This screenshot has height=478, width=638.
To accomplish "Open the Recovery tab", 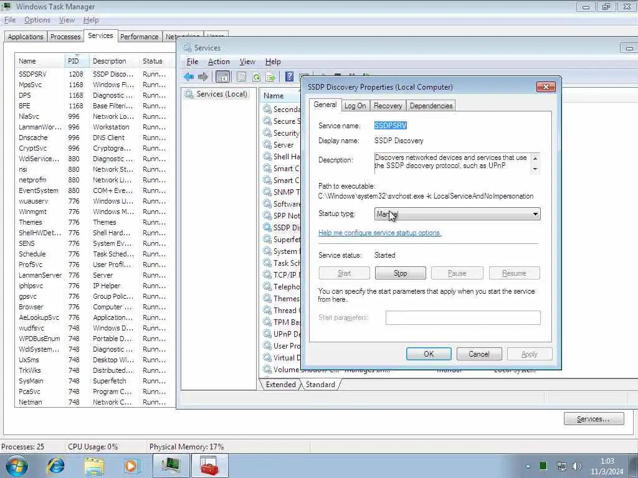I will tap(388, 106).
